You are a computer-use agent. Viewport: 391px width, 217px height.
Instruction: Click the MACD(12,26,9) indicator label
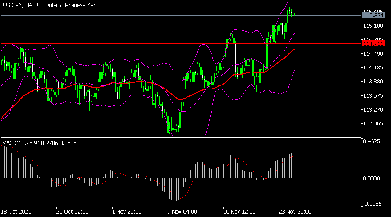pyautogui.click(x=40, y=143)
